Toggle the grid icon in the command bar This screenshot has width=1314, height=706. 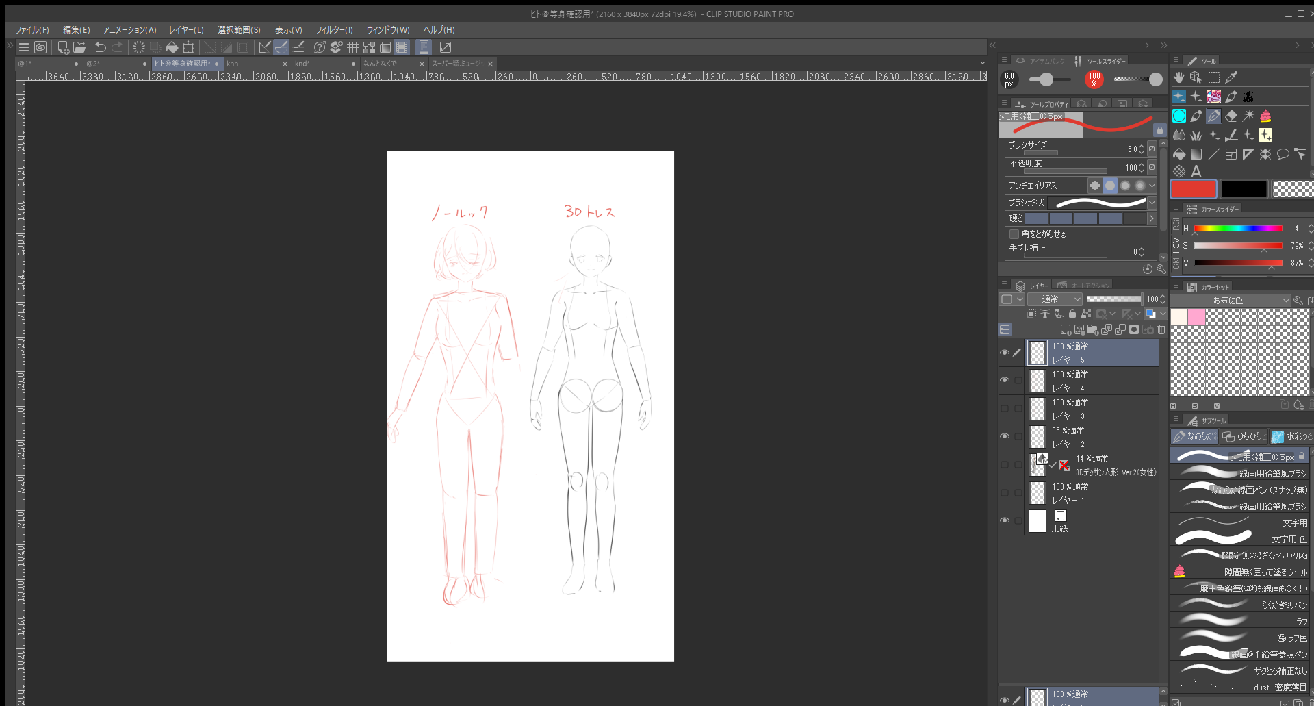(352, 47)
